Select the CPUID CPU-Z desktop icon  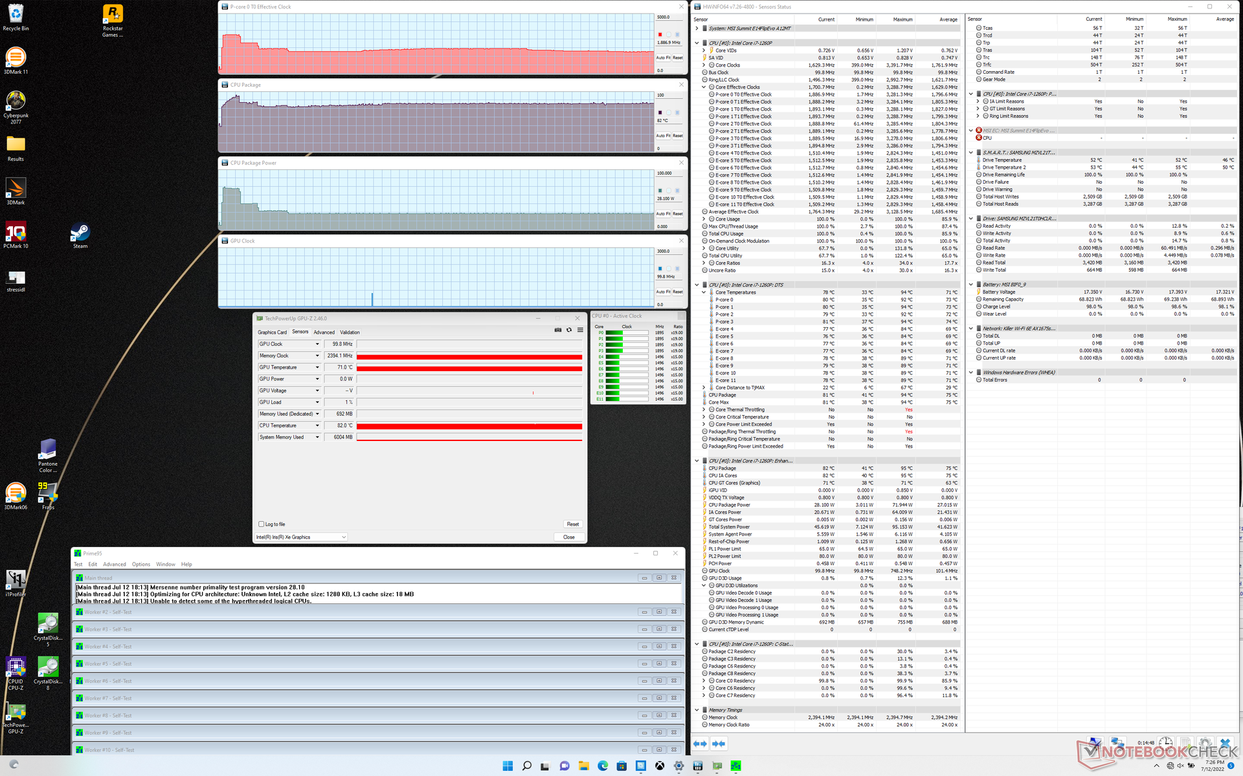click(16, 673)
